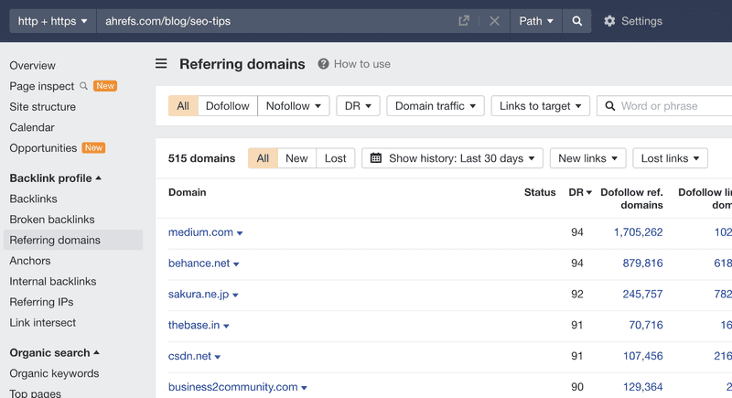Click the csdn.net domain link

189,356
